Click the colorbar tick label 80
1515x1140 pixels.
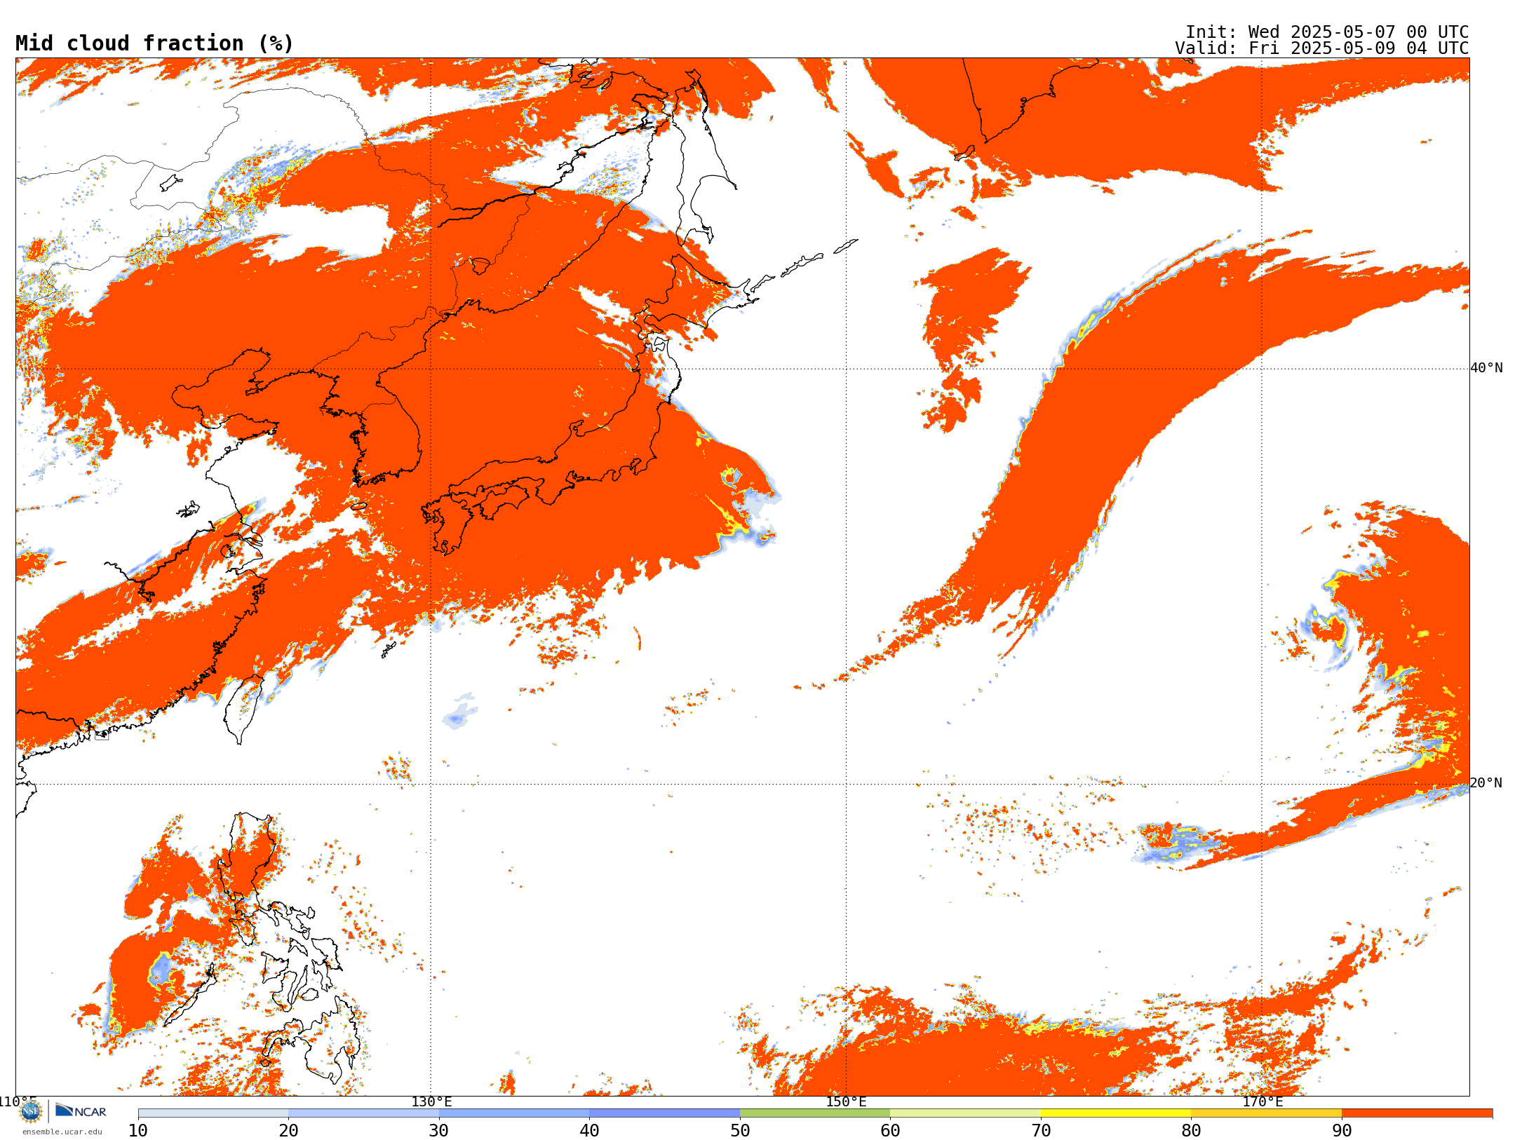click(1191, 1131)
